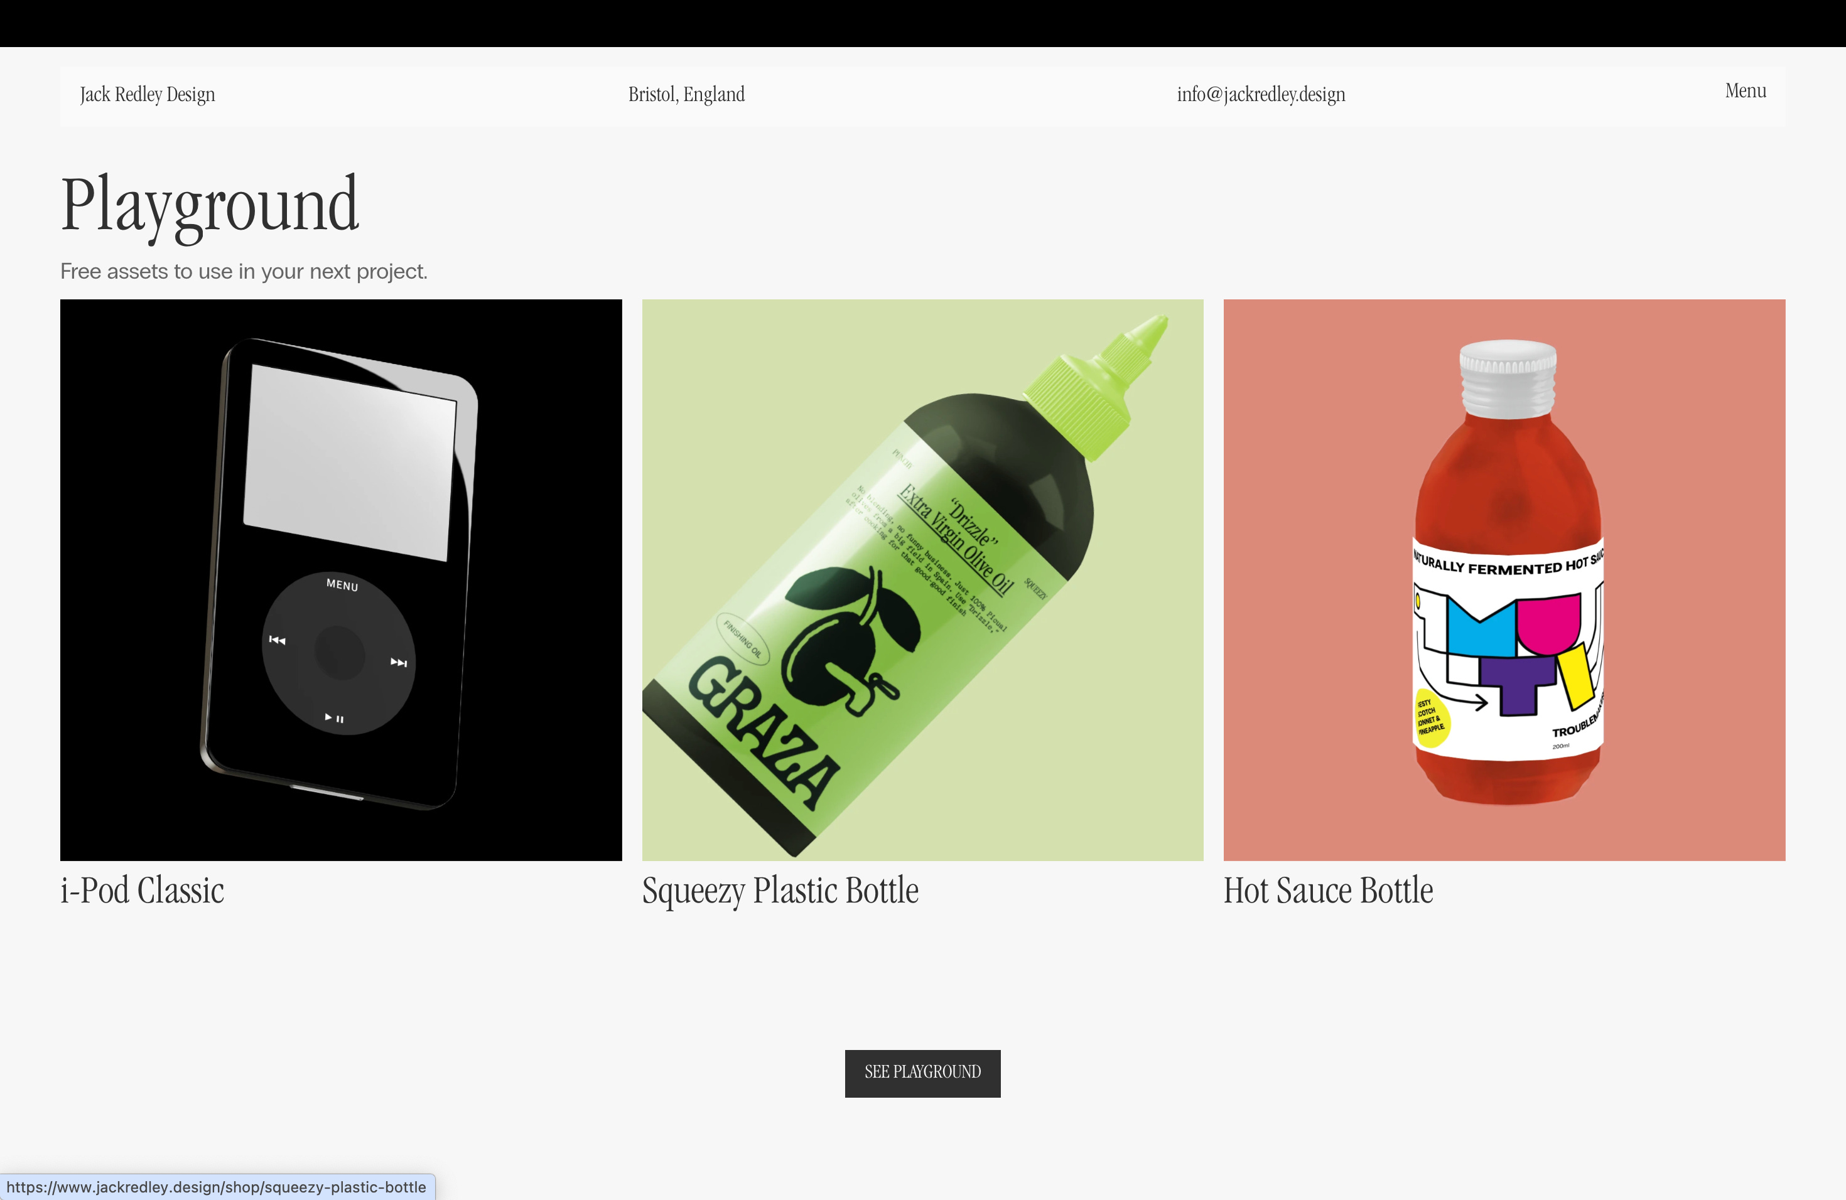Click the i-Pod Classic title link
The height and width of the screenshot is (1200, 1846).
[x=143, y=890]
